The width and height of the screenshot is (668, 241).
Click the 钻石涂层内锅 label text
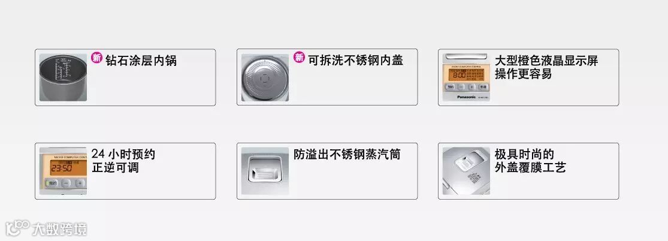point(141,60)
